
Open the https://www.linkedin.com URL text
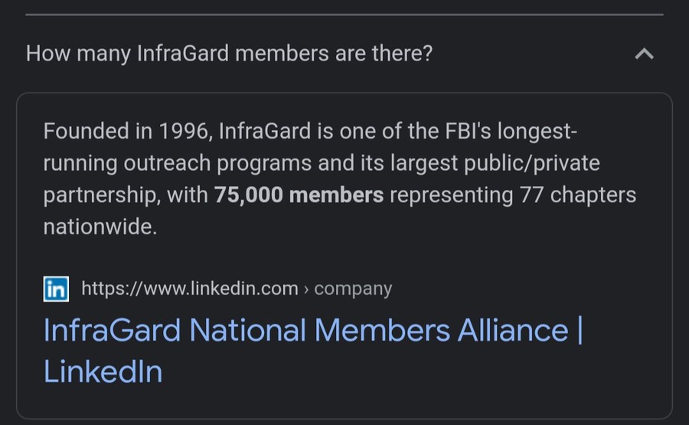pyautogui.click(x=190, y=289)
